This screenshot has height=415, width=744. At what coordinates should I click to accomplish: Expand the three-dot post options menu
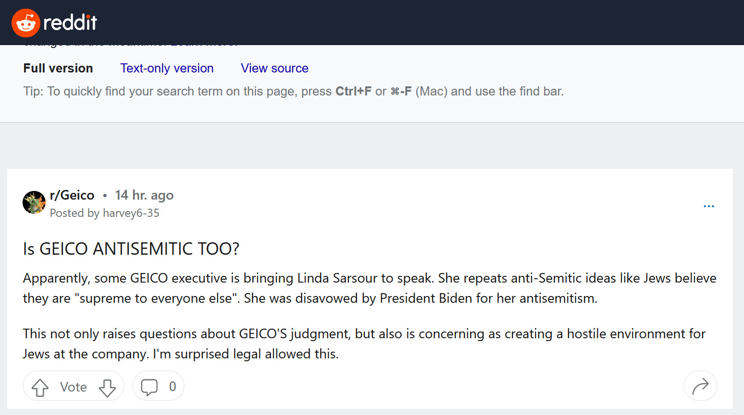(x=708, y=206)
